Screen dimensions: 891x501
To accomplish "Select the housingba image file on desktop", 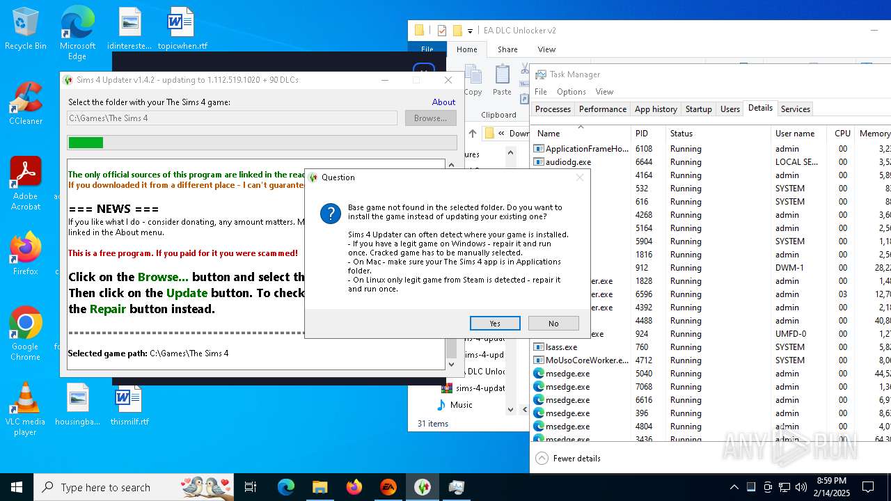I will point(78,405).
